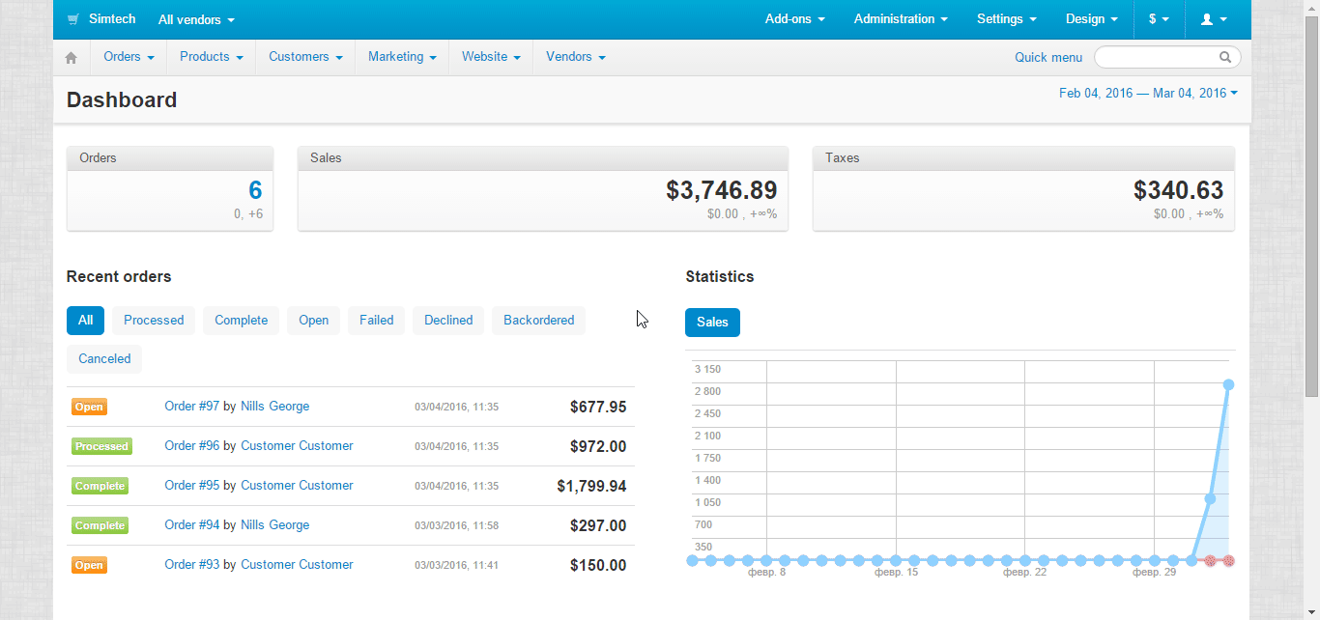Click the $340.63 taxes total
The width and height of the screenshot is (1320, 620).
(1178, 190)
